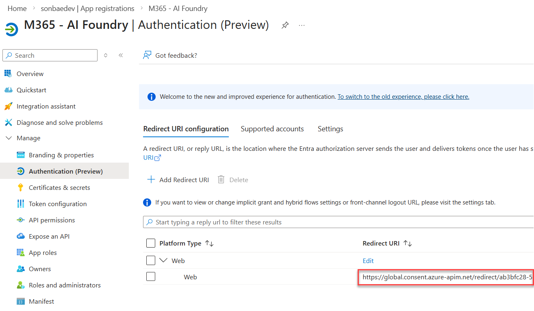Open the Integration assistant rocket icon

tap(8, 106)
